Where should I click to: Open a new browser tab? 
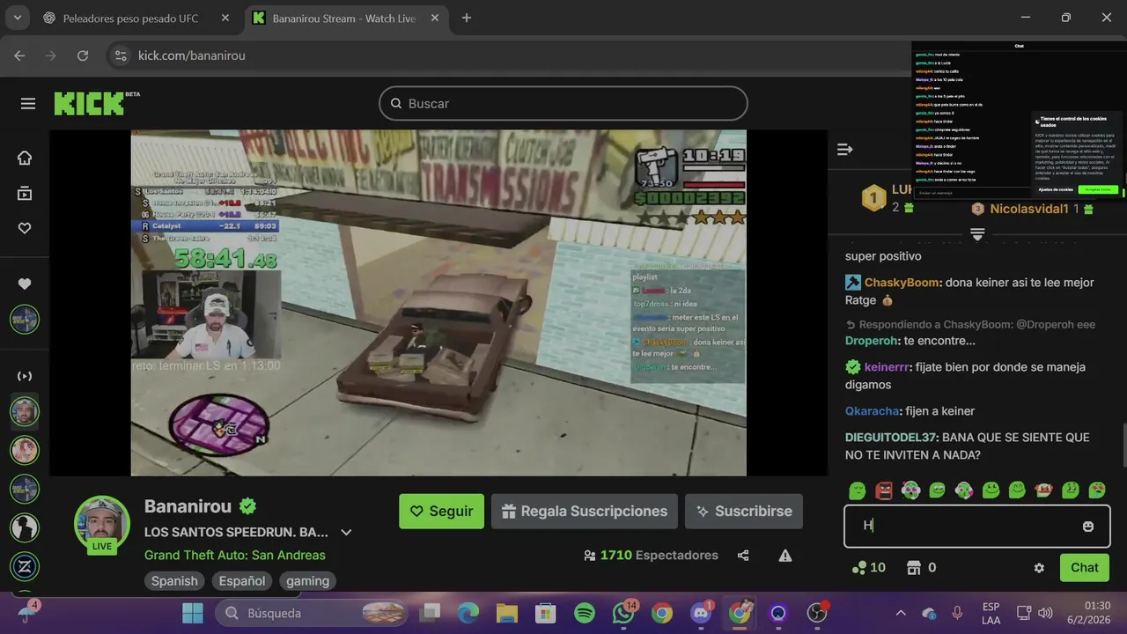click(x=467, y=18)
